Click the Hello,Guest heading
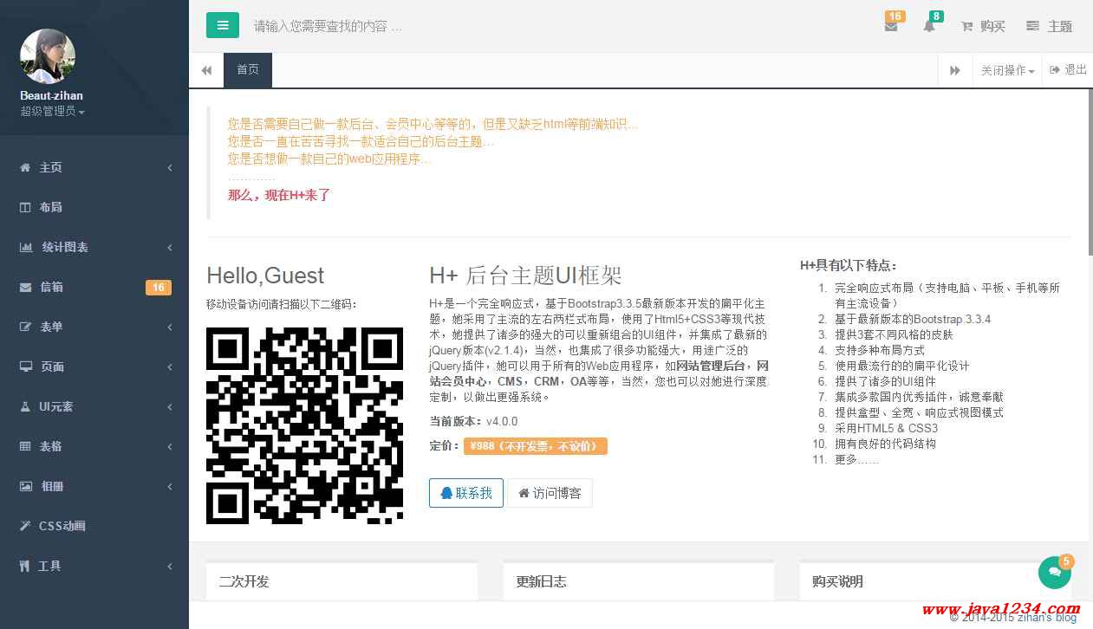Screen dimensions: 1093x629 click(x=265, y=276)
